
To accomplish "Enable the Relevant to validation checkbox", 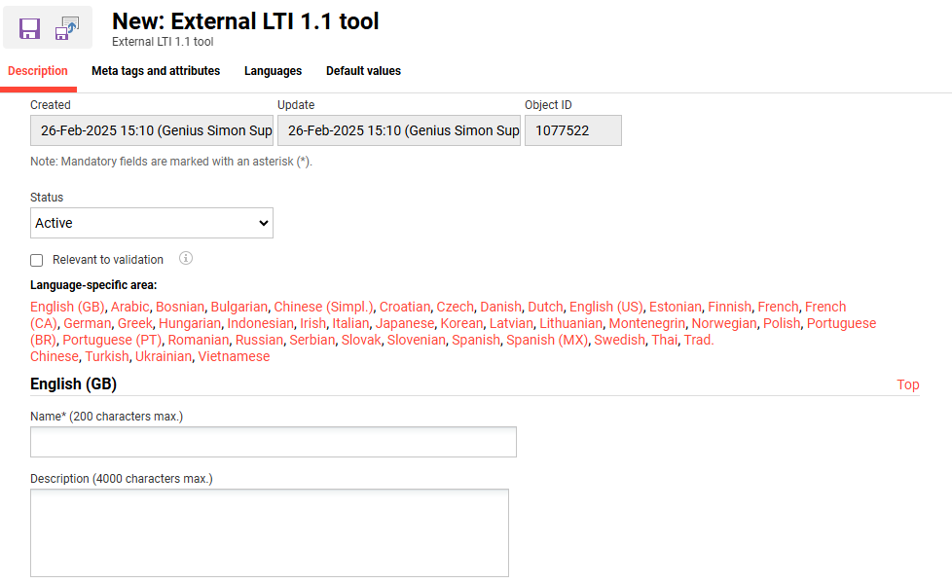I will (37, 260).
